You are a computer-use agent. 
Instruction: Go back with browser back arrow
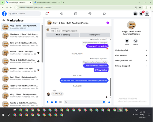click(3, 8)
